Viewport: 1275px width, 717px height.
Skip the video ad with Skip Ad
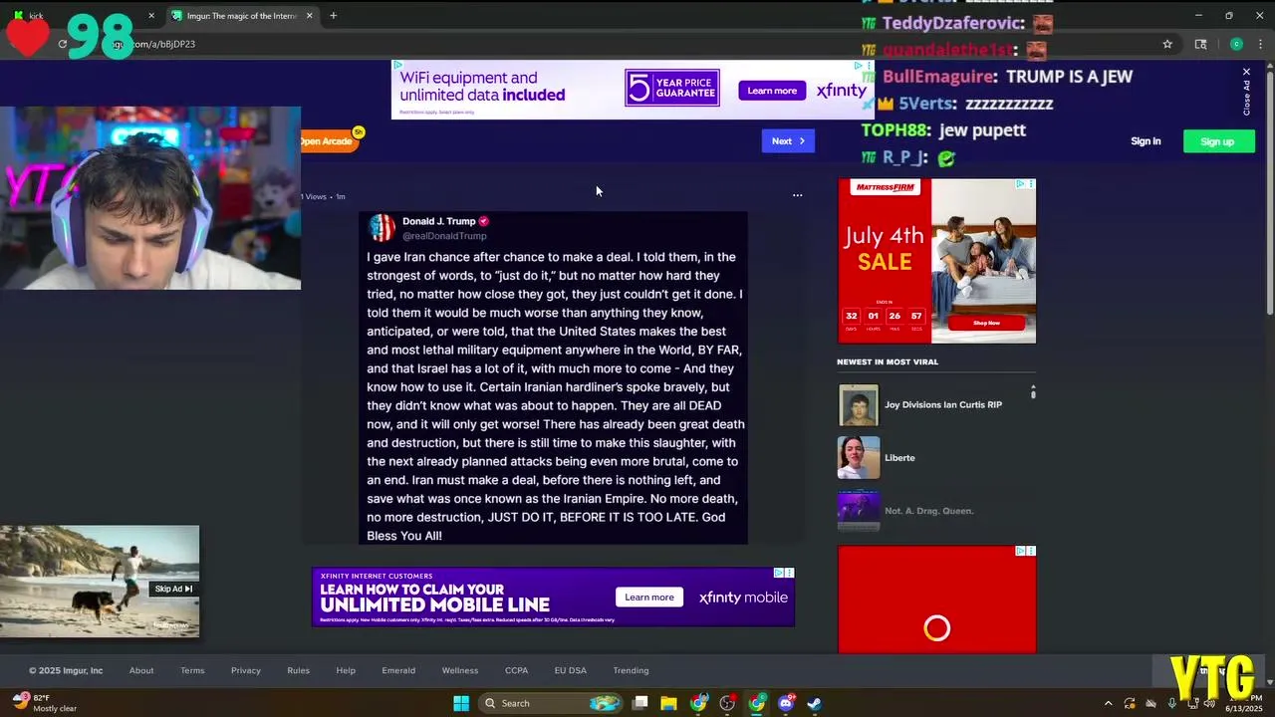(173, 589)
